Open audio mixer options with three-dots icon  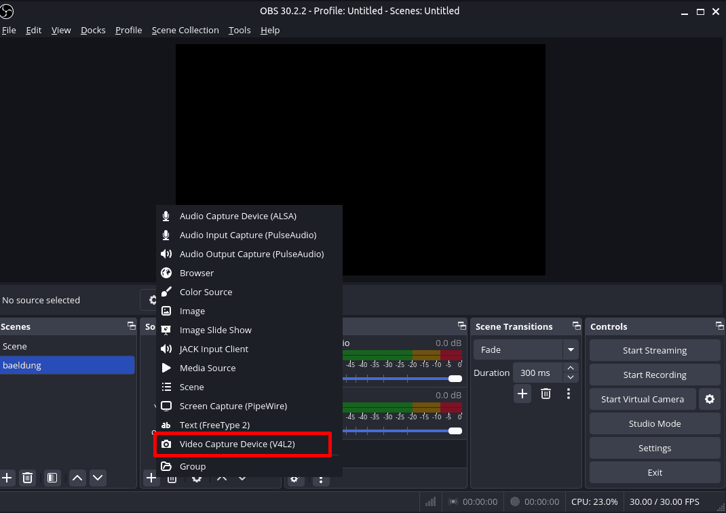click(x=321, y=480)
